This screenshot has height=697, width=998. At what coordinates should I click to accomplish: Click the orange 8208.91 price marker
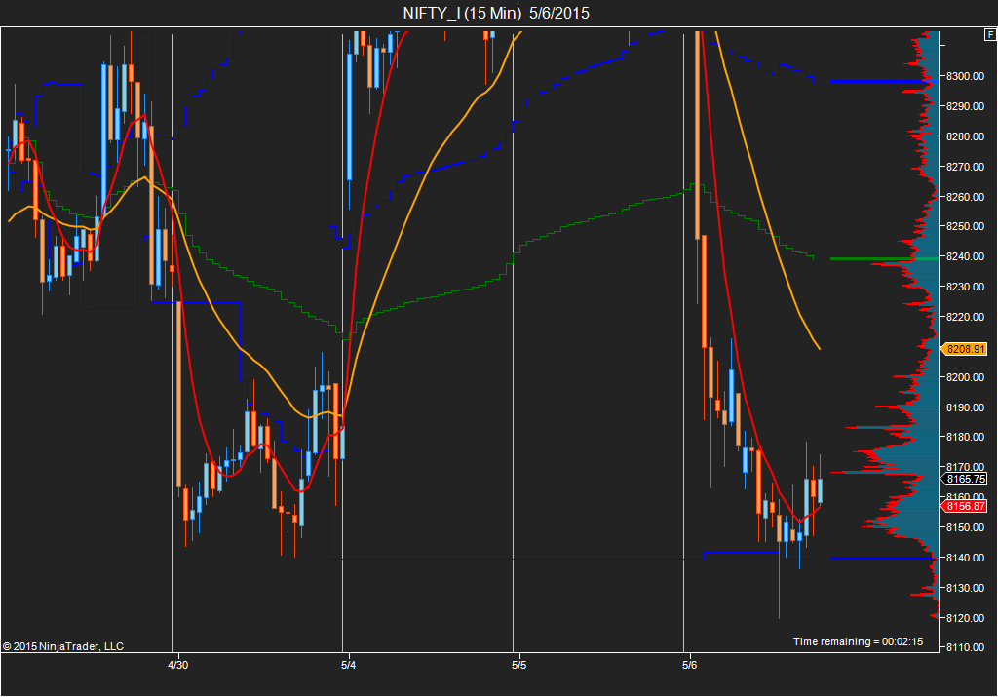click(x=964, y=349)
